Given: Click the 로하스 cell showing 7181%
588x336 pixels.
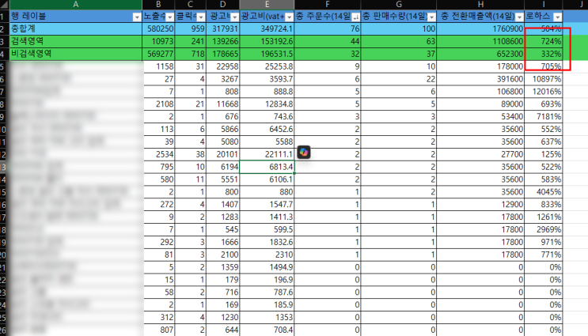Looking at the screenshot, I should (x=544, y=116).
